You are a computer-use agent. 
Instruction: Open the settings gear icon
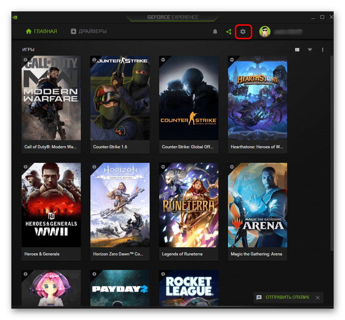click(x=243, y=32)
